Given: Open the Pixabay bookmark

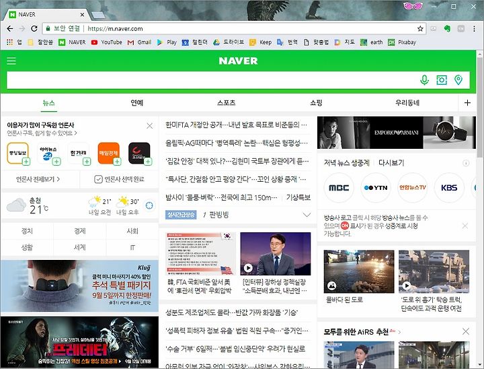Looking at the screenshot, I should coord(402,42).
